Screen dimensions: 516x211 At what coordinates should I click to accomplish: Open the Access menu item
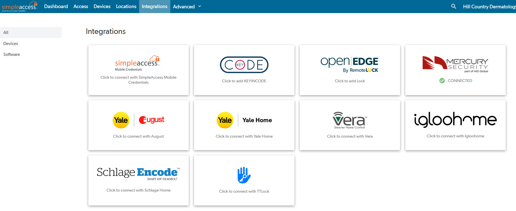coord(81,6)
